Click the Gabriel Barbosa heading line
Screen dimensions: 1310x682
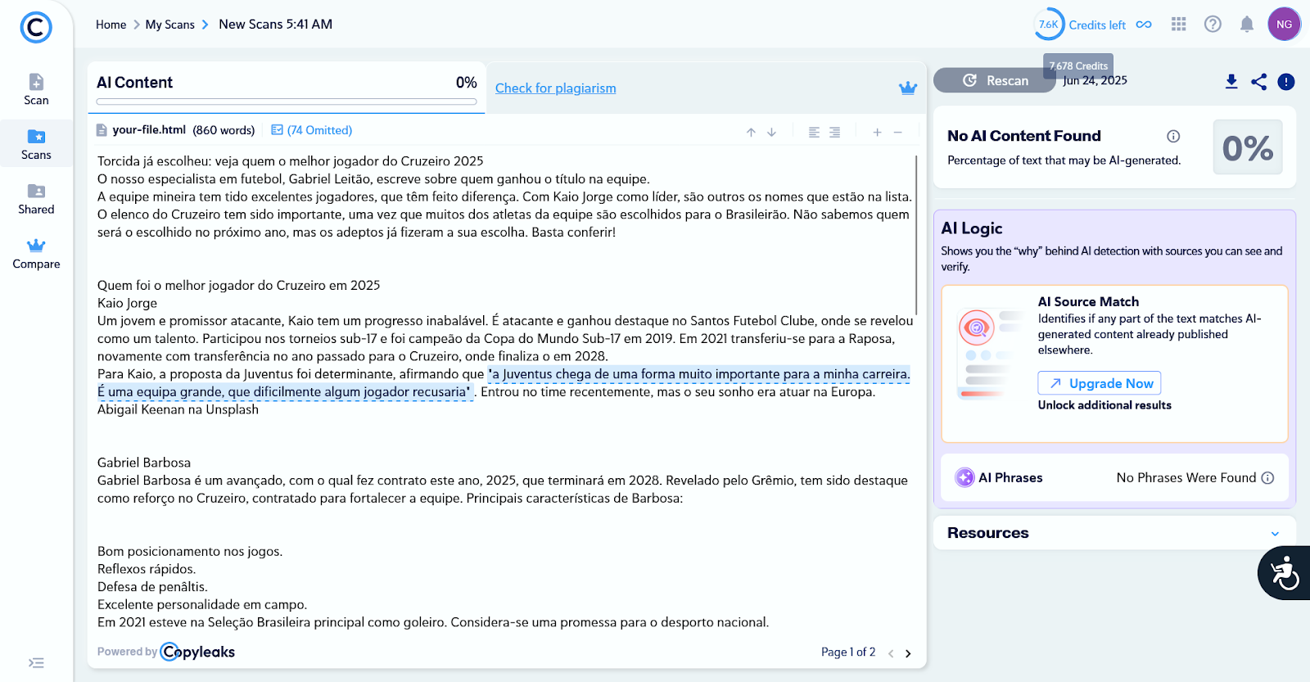point(144,463)
